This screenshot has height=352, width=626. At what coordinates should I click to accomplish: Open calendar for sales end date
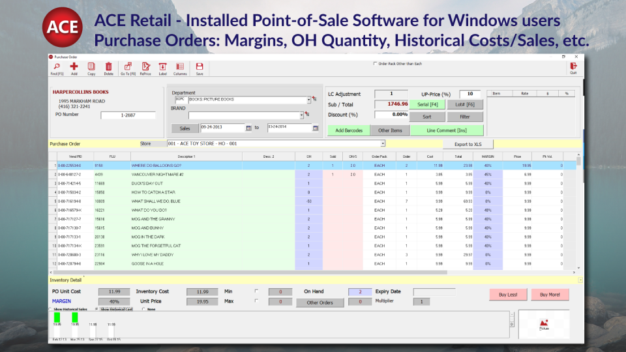pyautogui.click(x=316, y=128)
